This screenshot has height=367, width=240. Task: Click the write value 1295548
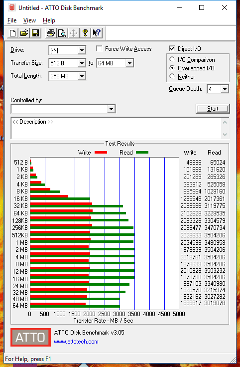tap(191, 199)
